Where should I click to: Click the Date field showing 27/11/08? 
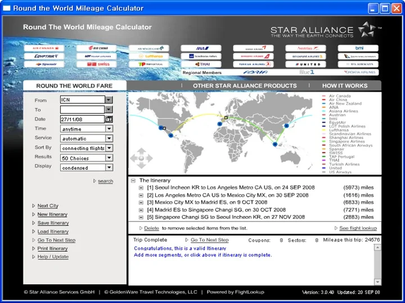coord(82,119)
